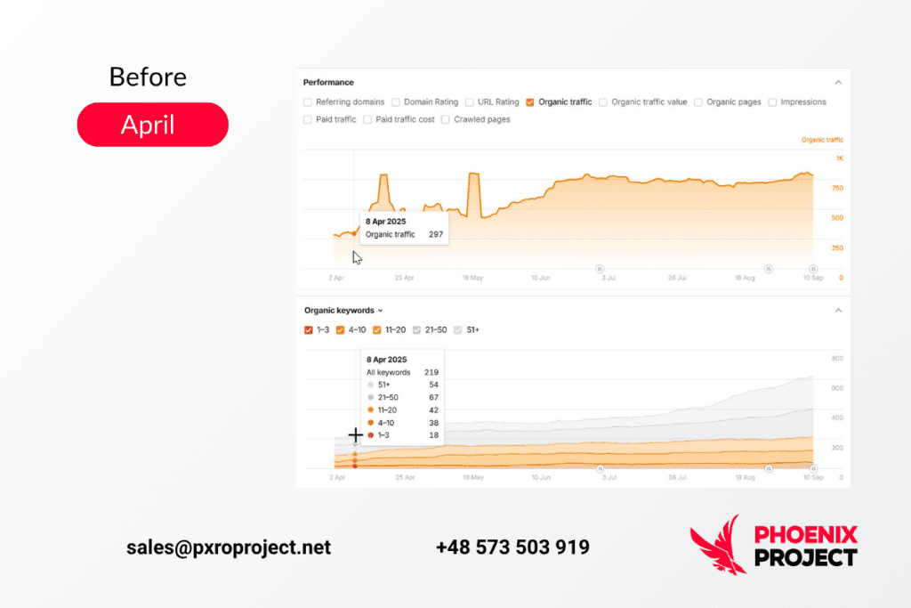Viewport: 911px width, 608px height.
Task: Enable Organic traffic value checkbox
Action: [x=603, y=102]
